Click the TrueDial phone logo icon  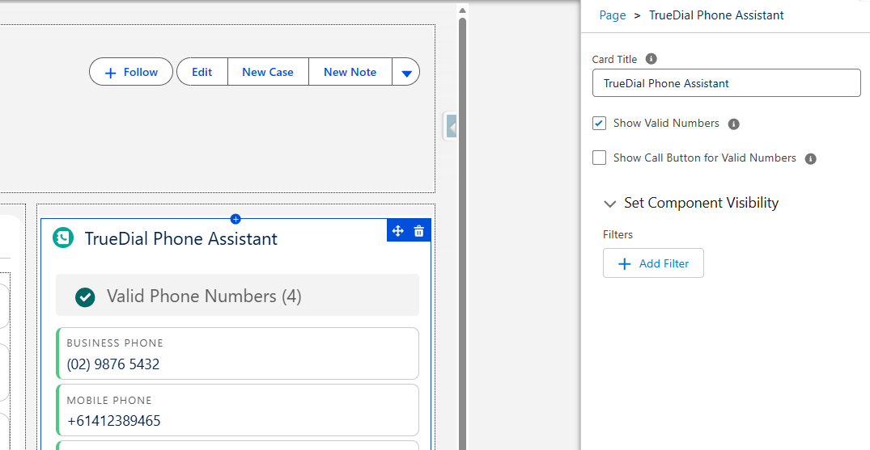[63, 238]
